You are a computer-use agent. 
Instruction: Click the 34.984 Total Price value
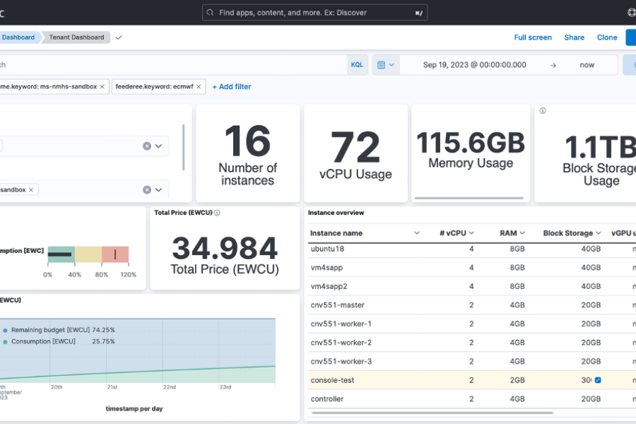point(225,247)
